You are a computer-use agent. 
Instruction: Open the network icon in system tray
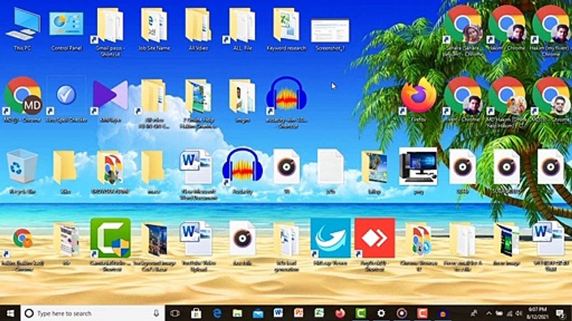pos(509,313)
